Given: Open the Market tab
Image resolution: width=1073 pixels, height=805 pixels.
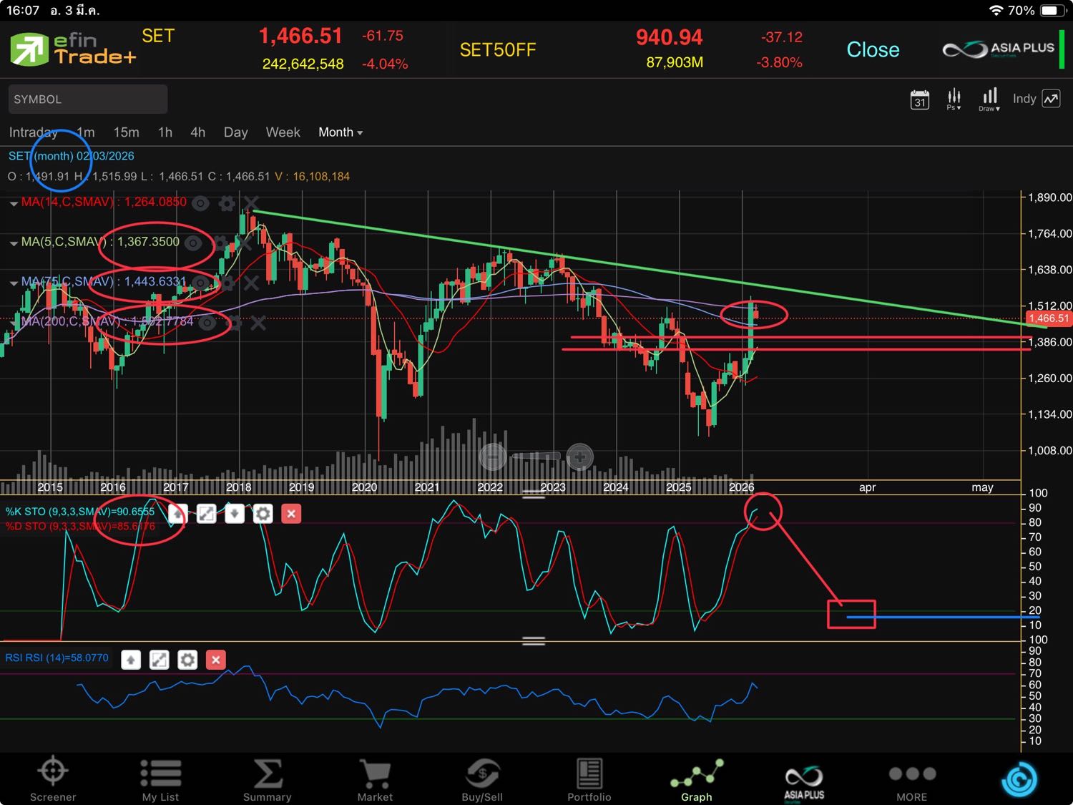Looking at the screenshot, I should point(375,779).
